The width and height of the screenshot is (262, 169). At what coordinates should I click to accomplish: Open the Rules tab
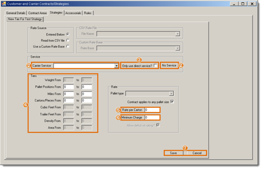point(88,13)
